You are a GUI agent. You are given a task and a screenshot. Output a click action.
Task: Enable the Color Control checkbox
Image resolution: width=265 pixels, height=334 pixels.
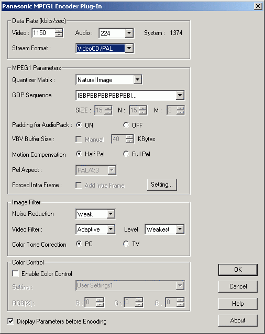coord(15,274)
